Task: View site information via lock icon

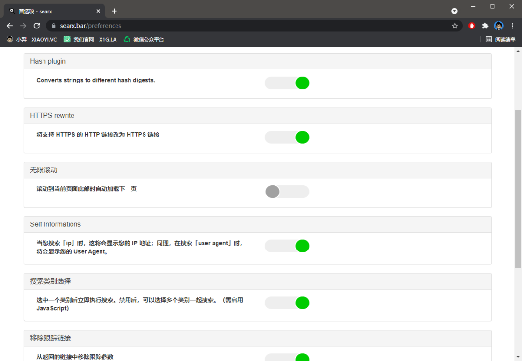Action: (x=53, y=26)
